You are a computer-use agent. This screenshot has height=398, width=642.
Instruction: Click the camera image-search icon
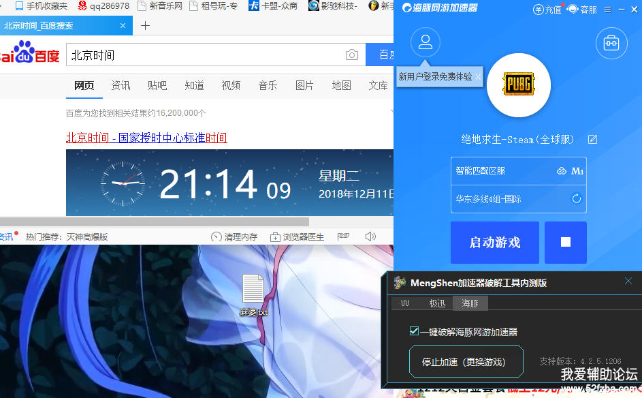(352, 55)
